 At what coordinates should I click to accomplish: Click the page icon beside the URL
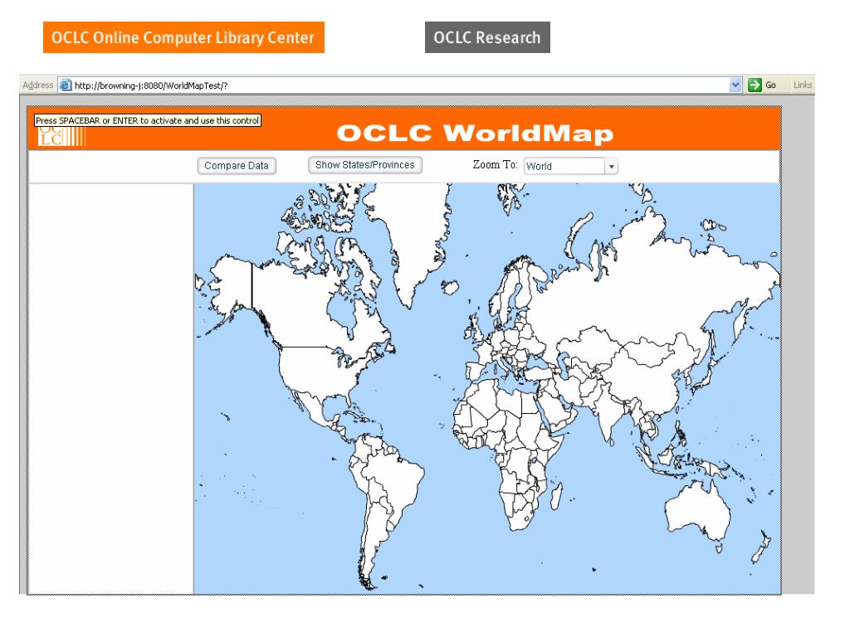point(66,85)
